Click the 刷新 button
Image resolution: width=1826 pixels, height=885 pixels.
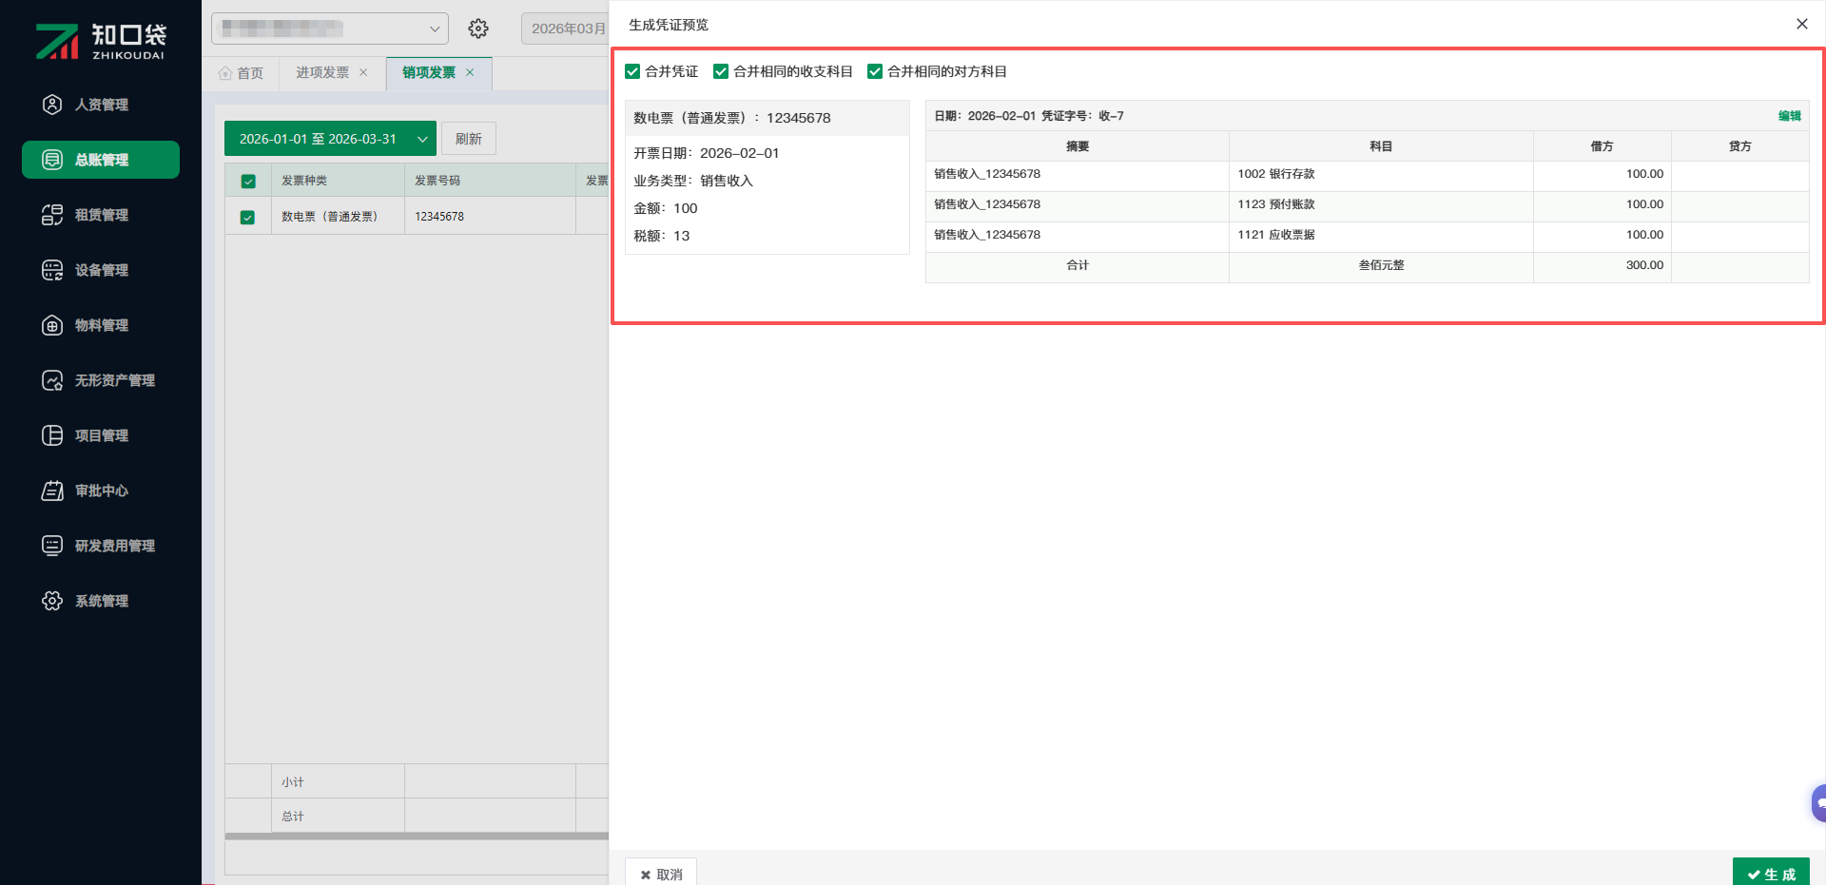point(469,139)
